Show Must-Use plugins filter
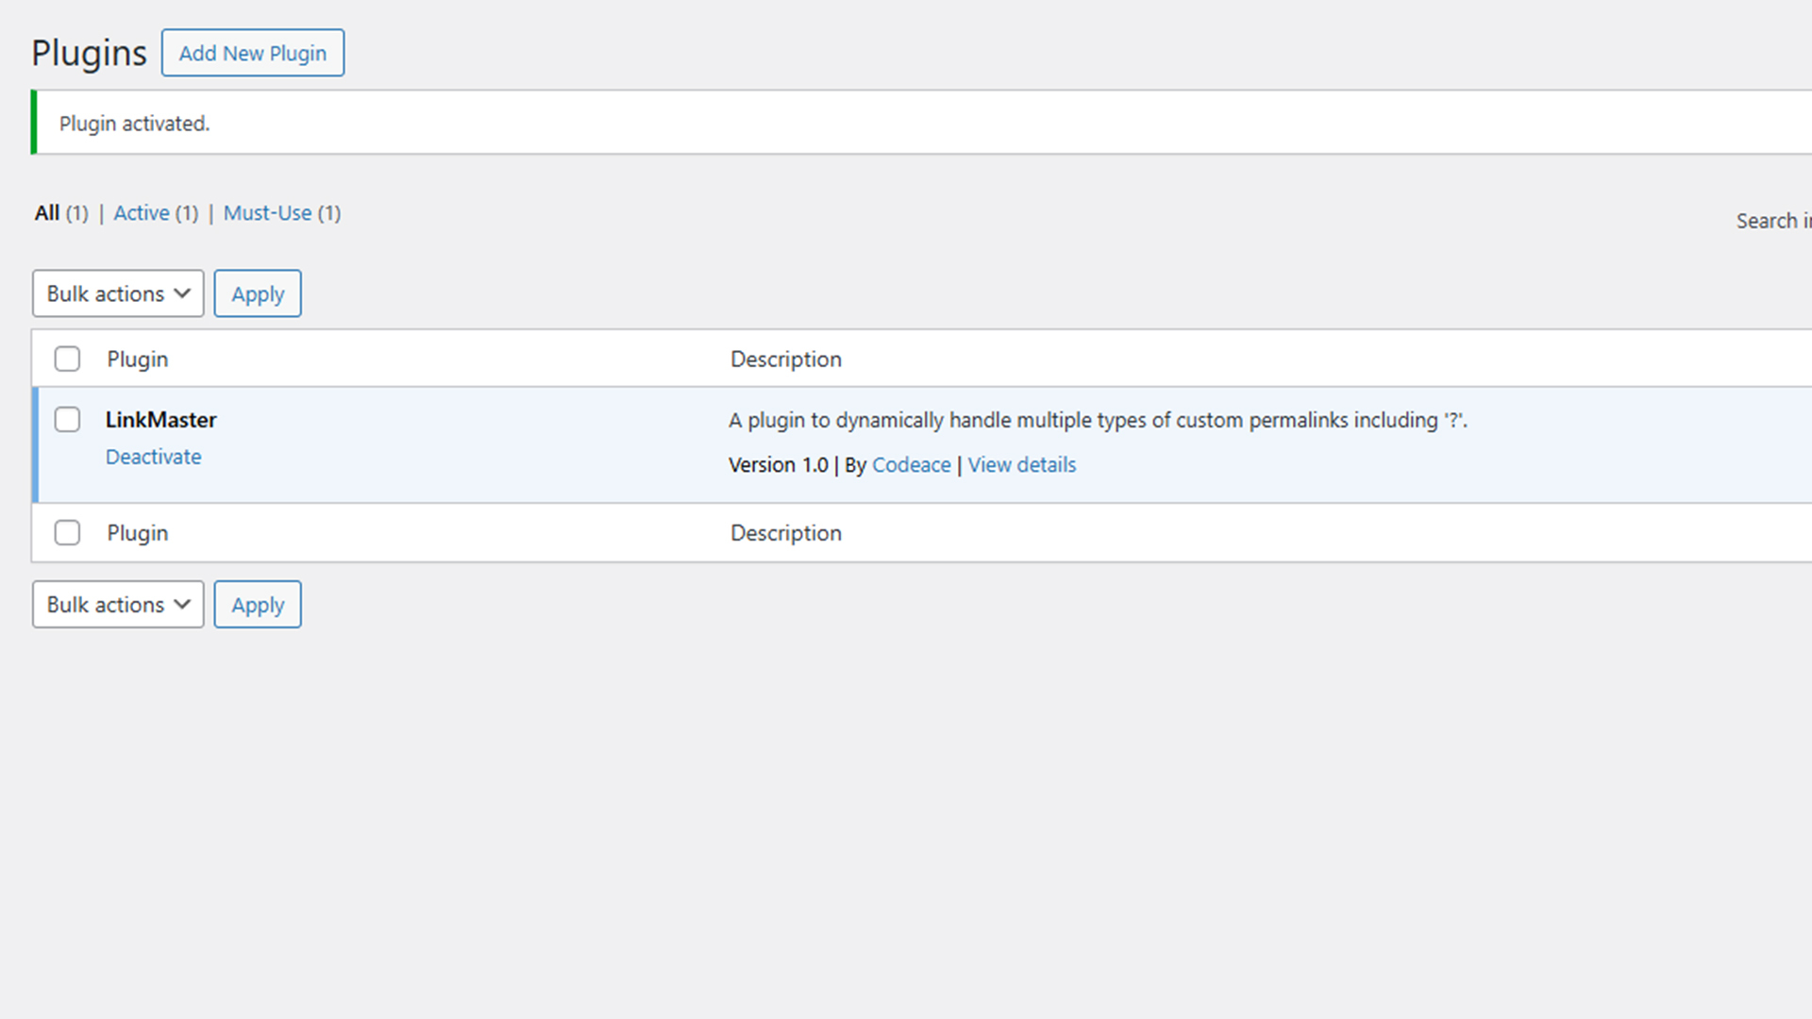 (x=282, y=213)
